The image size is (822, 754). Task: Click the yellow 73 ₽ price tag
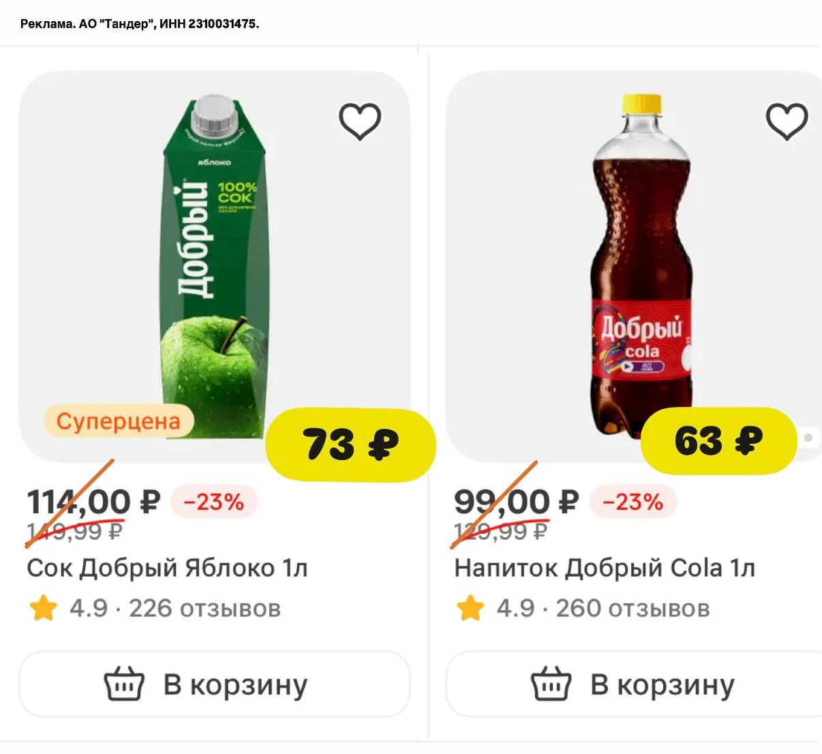(350, 444)
